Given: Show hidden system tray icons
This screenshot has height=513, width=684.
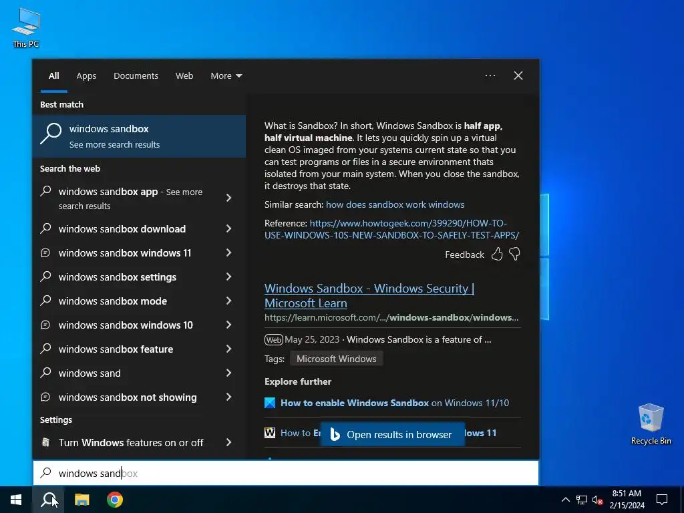Looking at the screenshot, I should pos(565,500).
